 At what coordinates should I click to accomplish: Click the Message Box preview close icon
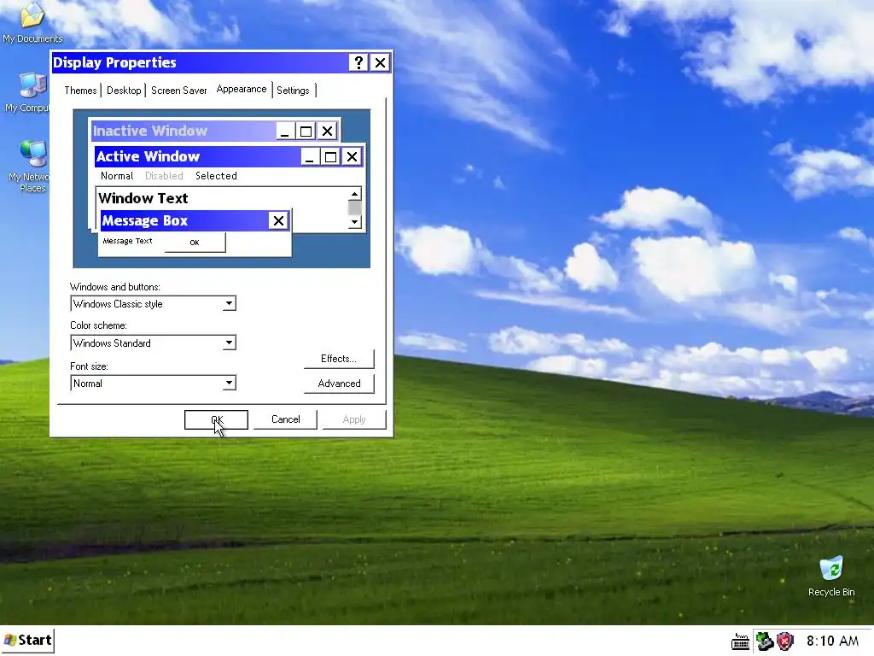278,221
